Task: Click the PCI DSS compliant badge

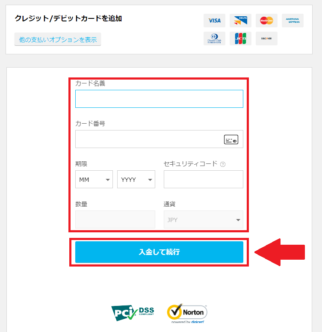Action: tap(133, 313)
